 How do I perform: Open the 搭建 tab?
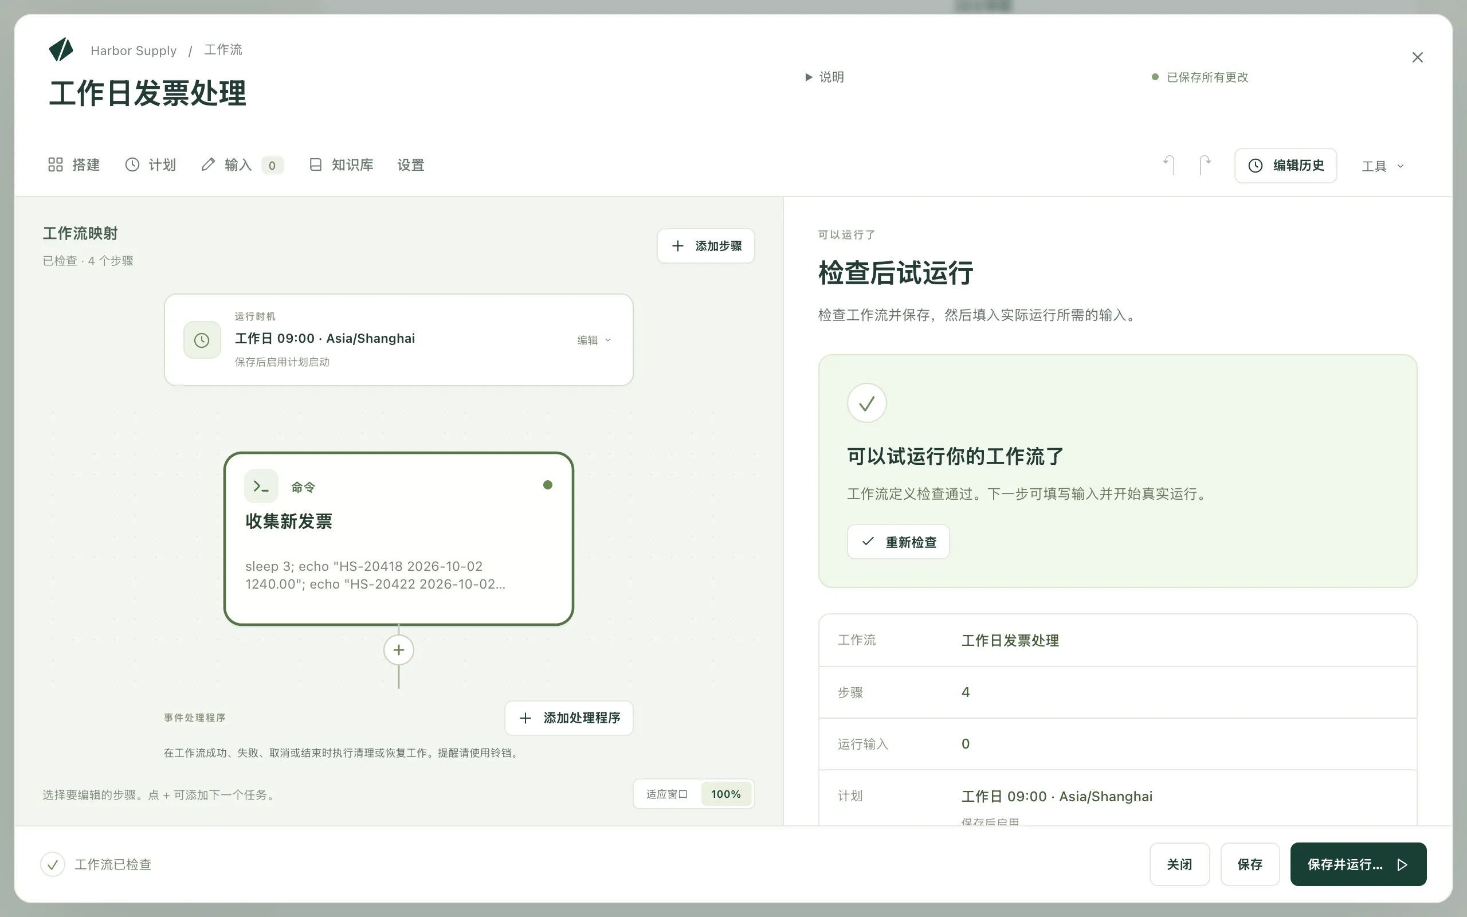pos(73,165)
